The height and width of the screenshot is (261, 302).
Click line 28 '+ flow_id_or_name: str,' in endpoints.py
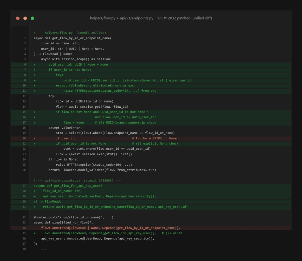(62, 191)
